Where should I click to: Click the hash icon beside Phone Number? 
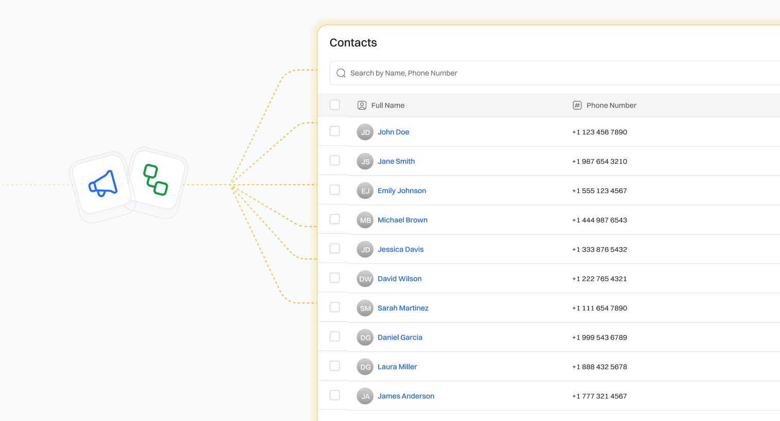(577, 106)
